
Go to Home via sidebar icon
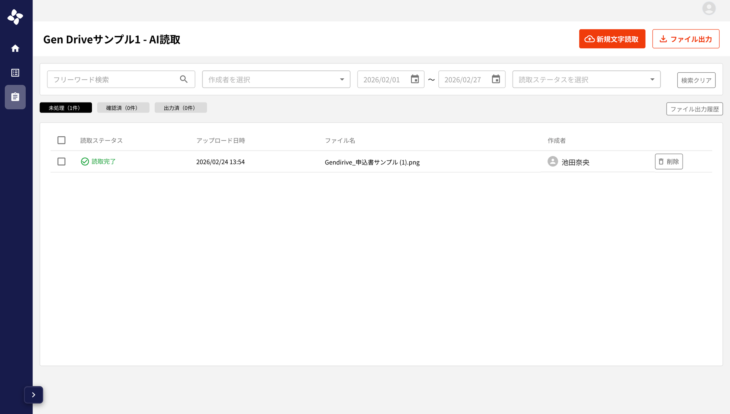coord(15,48)
